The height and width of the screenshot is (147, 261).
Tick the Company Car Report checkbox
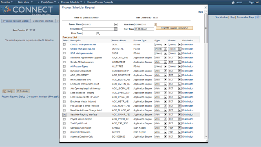[64, 128]
